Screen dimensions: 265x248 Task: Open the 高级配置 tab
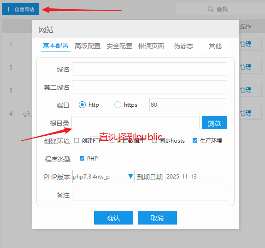[x=88, y=46]
